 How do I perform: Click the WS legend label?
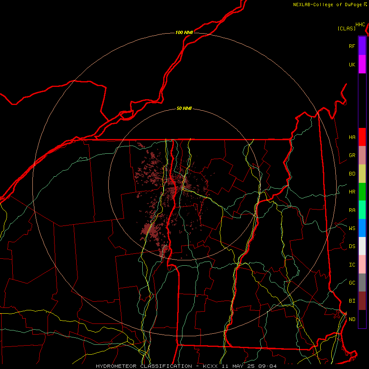pyautogui.click(x=352, y=228)
